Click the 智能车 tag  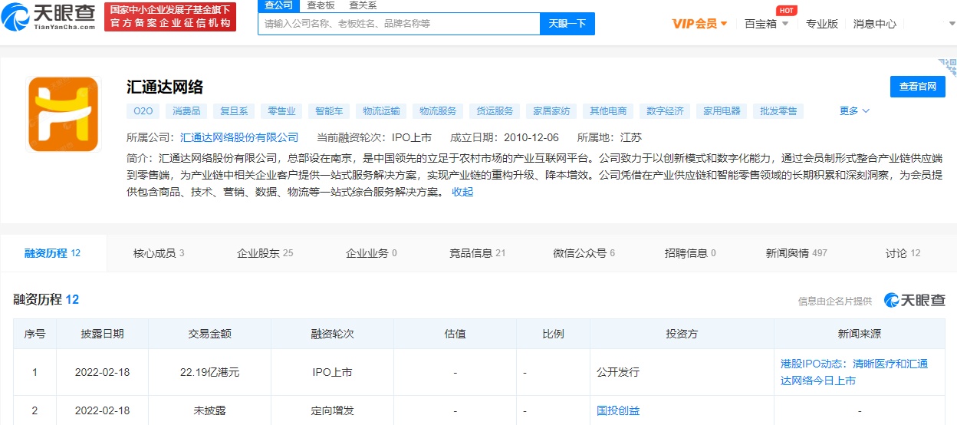(329, 111)
